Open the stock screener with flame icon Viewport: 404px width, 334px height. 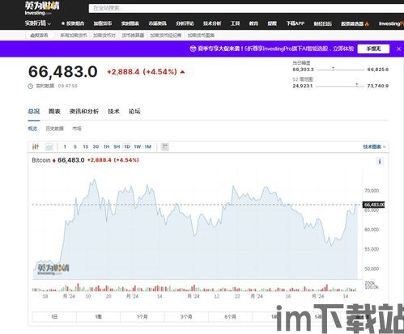(x=355, y=23)
